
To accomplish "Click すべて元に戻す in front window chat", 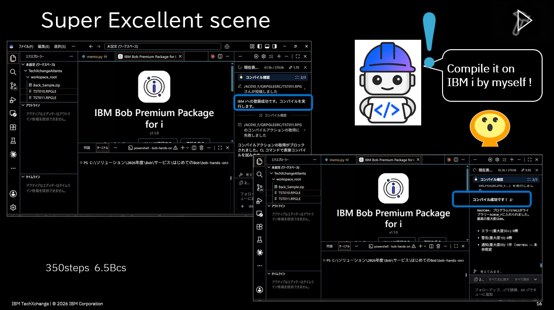I will pyautogui.click(x=499, y=279).
